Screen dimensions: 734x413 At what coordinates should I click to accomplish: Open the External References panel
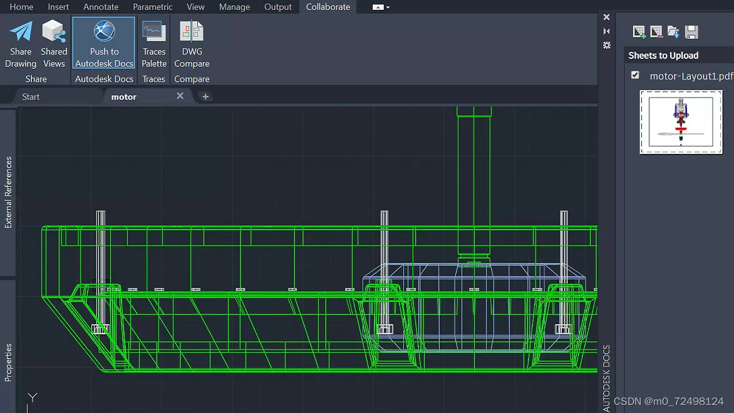tap(8, 194)
